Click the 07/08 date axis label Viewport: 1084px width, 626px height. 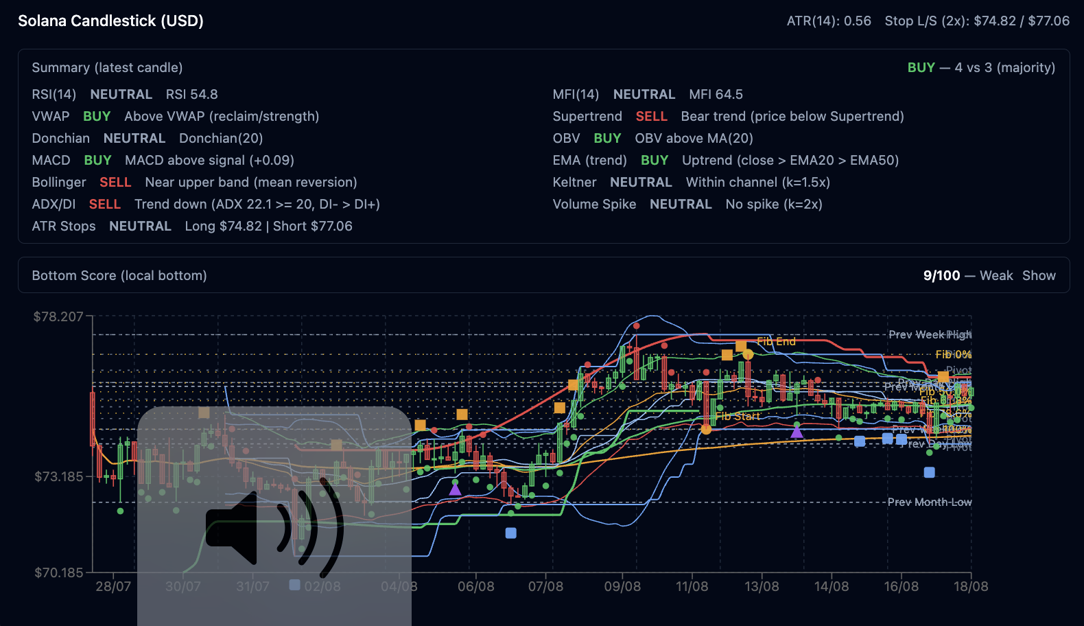(546, 586)
